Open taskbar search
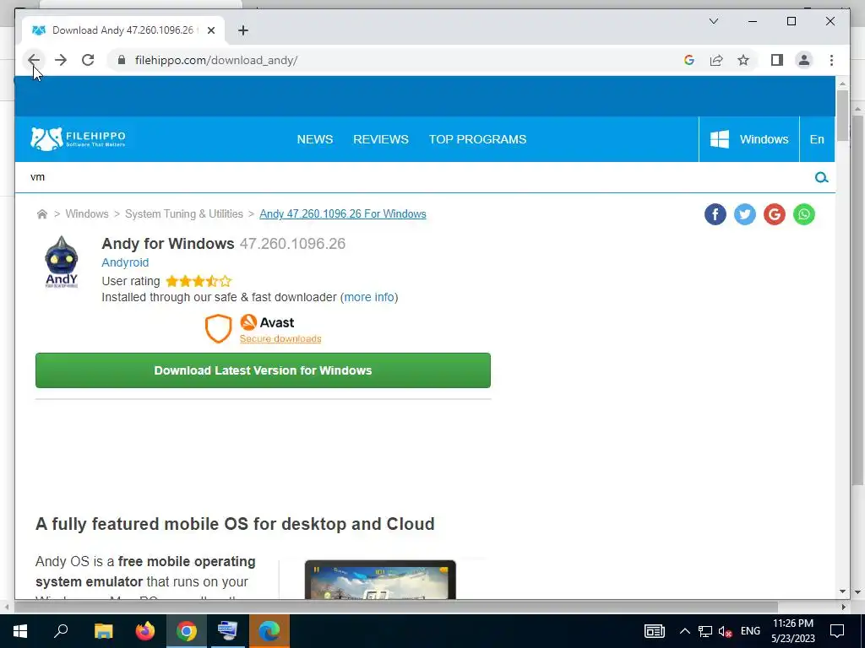Viewport: 865px width, 648px height. coord(61,631)
